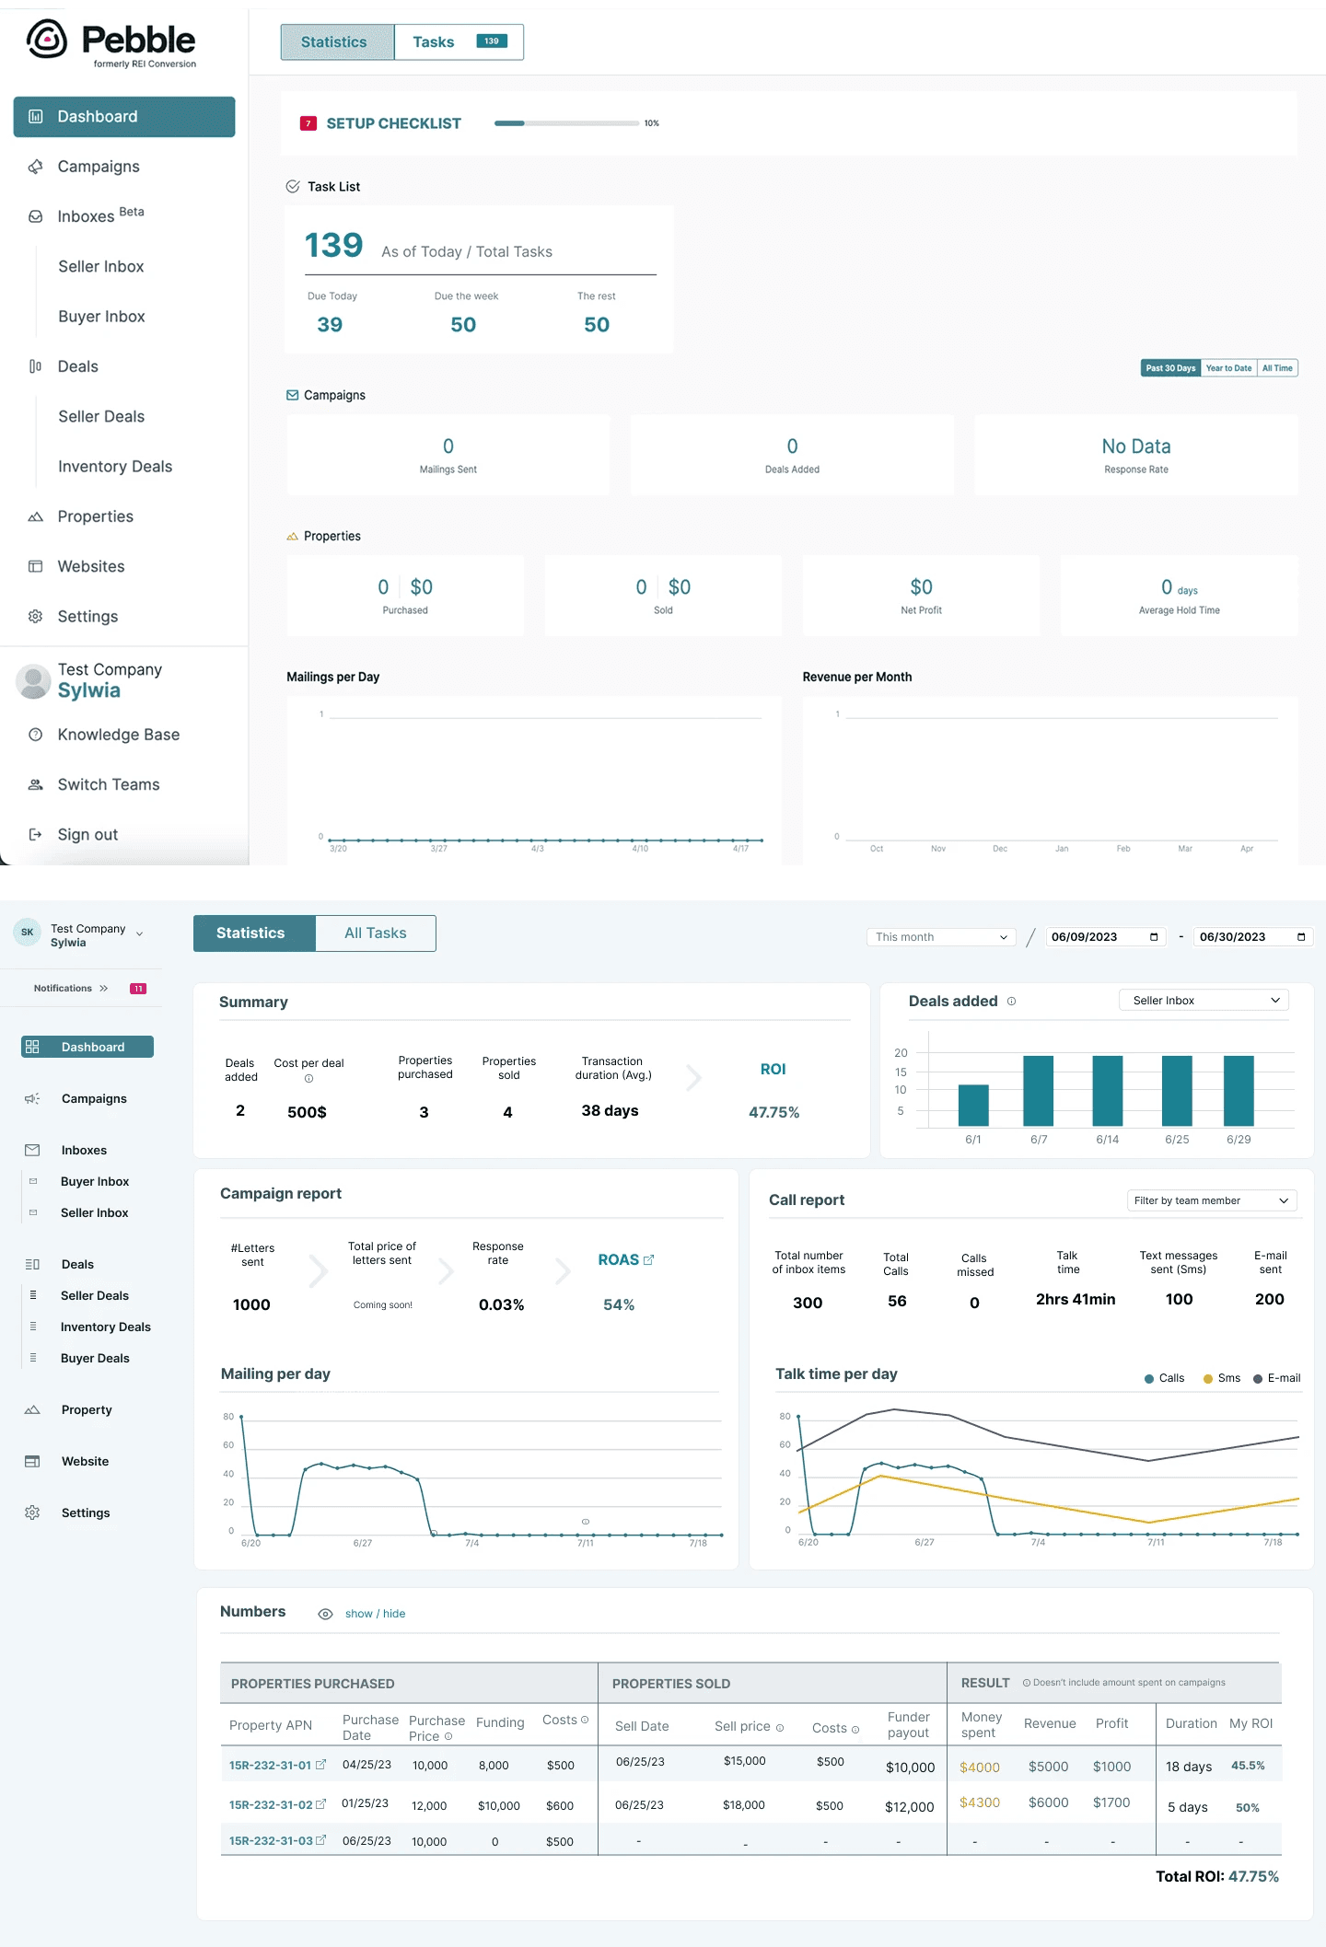Click the Property icon in bottom sidebar

[32, 1409]
